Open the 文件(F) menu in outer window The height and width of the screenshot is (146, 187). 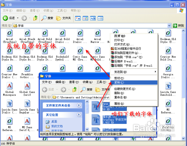7,10
